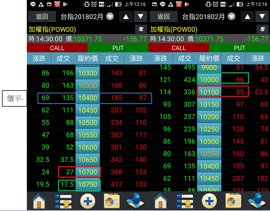Tap the alarm clock icon in right status bar

pos(215,4)
